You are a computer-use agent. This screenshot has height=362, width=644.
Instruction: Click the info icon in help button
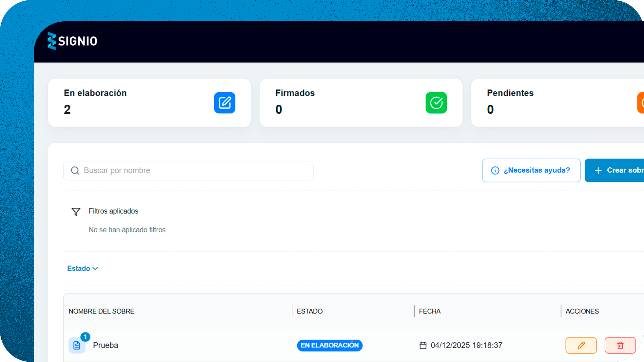495,170
